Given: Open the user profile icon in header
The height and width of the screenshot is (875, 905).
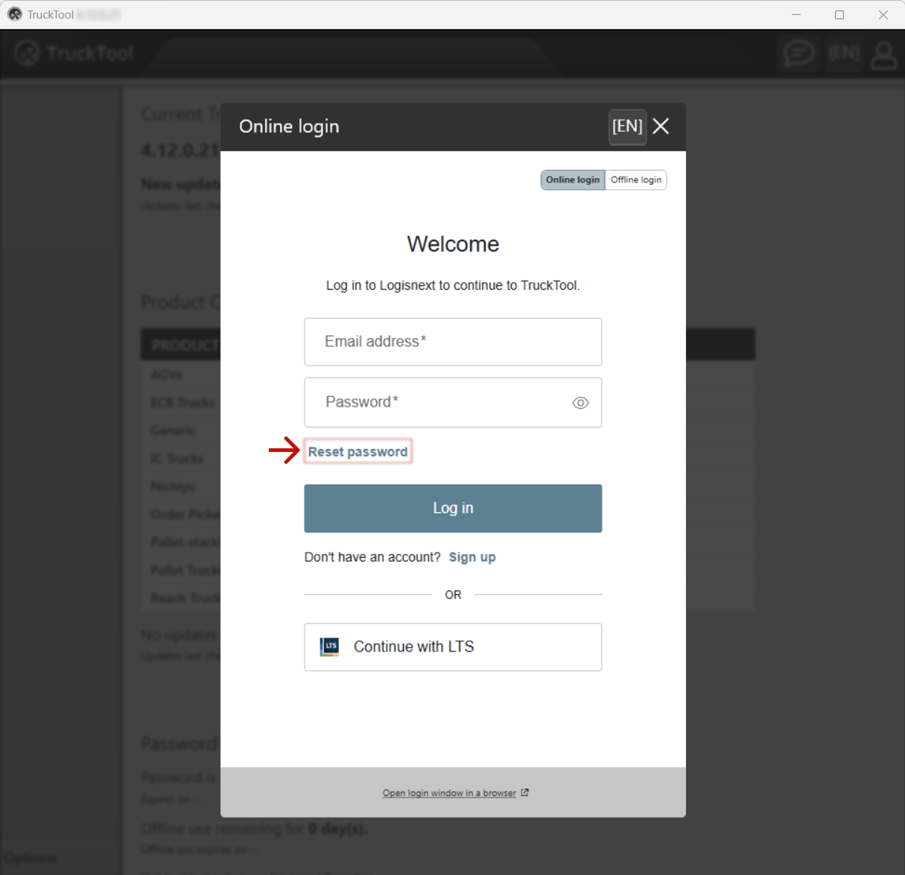Looking at the screenshot, I should click(x=884, y=54).
